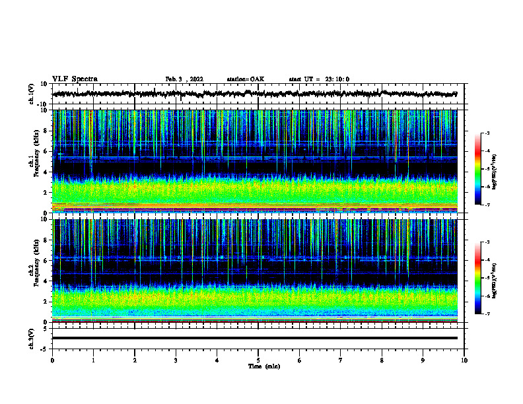The height and width of the screenshot is (404, 523).
Task: Click the "8" label on the time axis
Action: [x=382, y=360]
